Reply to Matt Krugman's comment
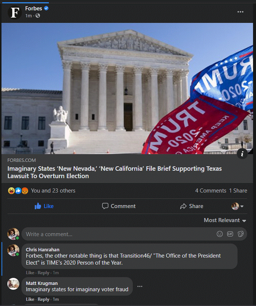Image resolution: width=256 pixels, height=306 pixels. tap(43, 299)
